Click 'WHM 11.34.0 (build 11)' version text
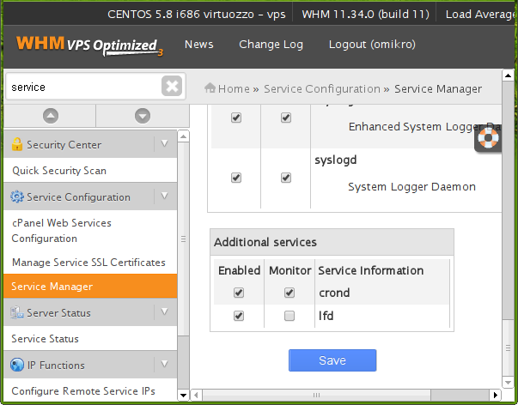Screen dimensions: 518x405 coord(365,15)
